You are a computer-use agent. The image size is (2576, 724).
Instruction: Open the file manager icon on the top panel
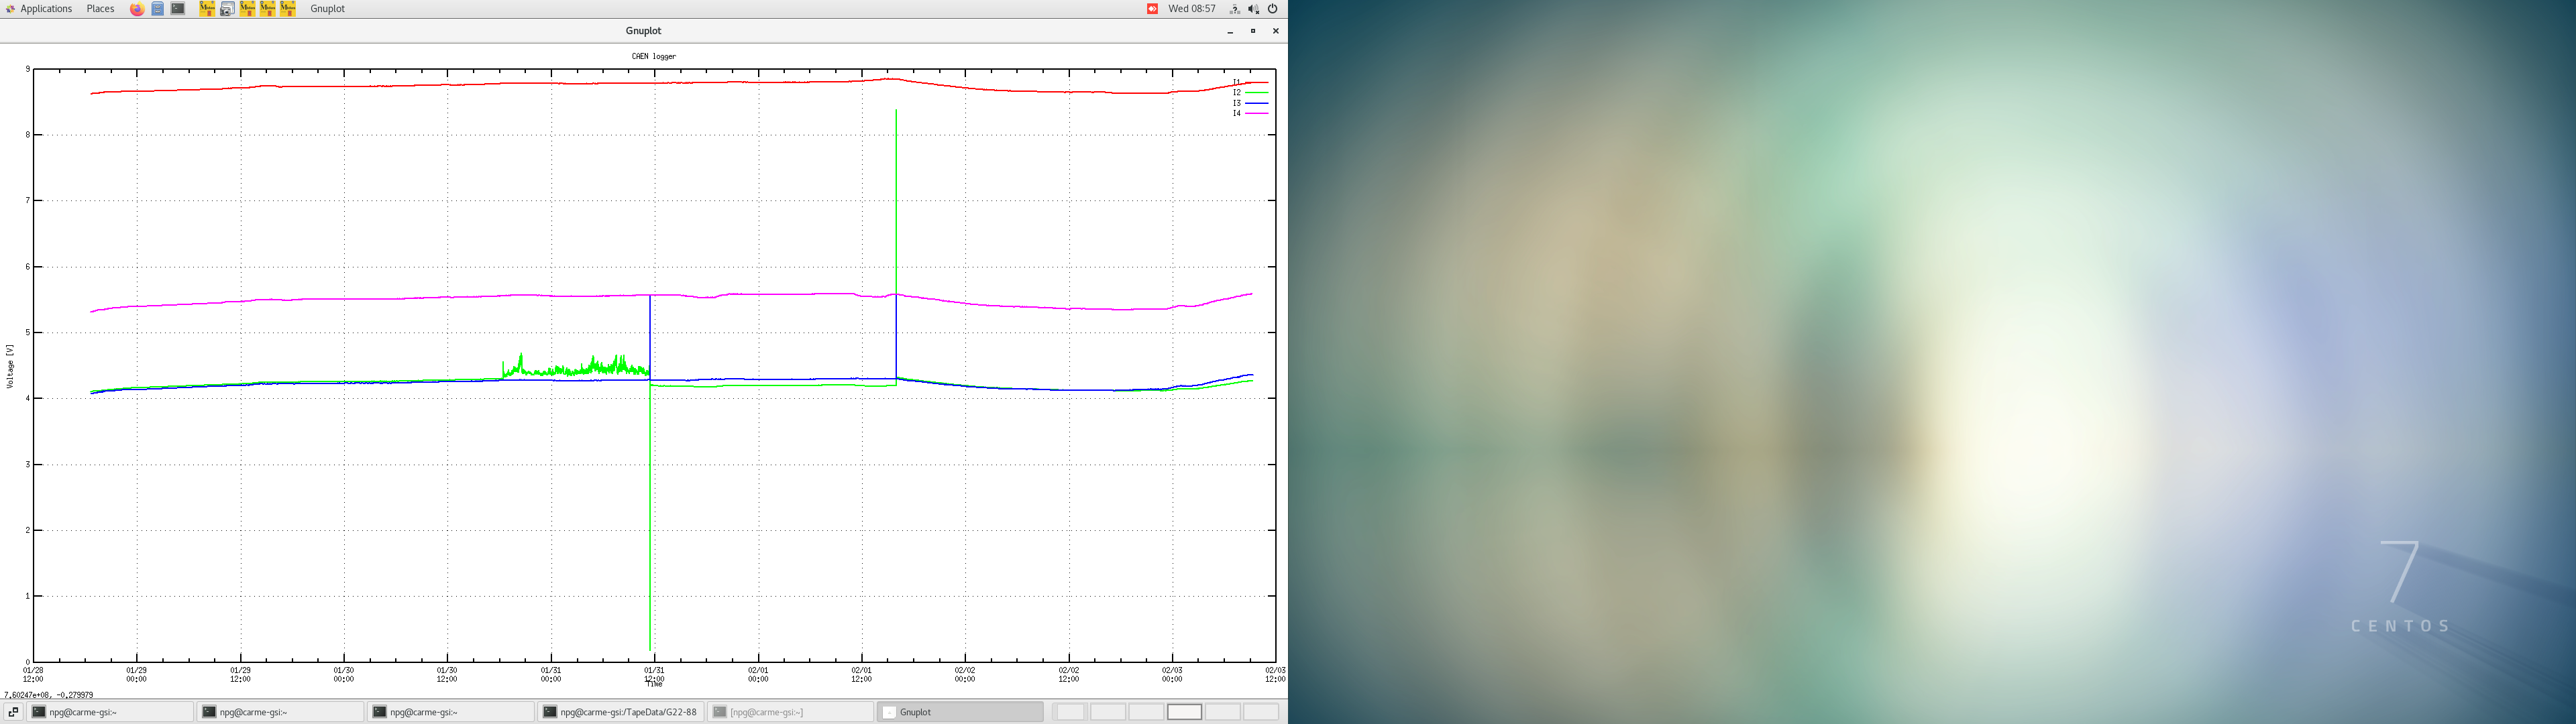157,8
